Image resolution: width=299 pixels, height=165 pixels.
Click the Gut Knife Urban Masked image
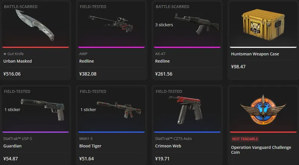(x=35, y=25)
